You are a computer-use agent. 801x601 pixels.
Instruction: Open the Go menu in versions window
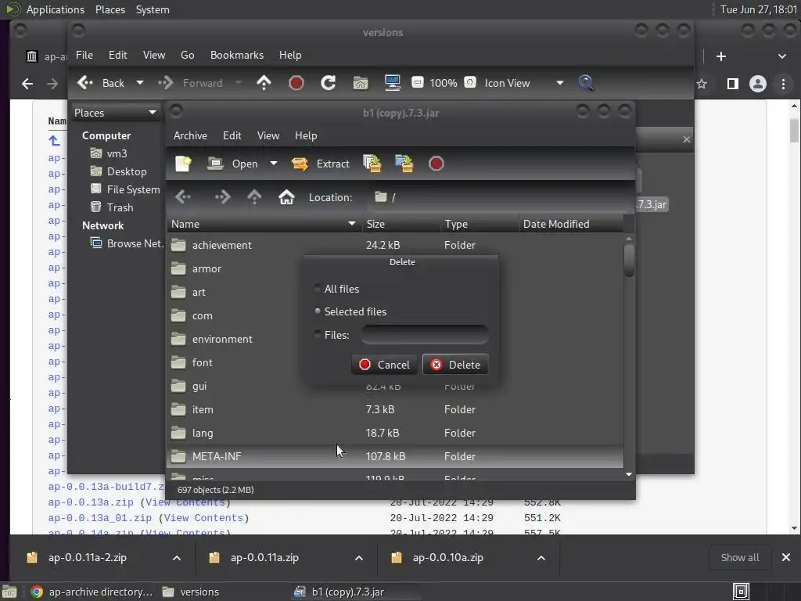click(188, 55)
